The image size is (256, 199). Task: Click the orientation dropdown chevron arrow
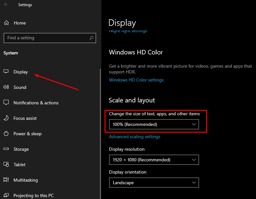[194, 183]
